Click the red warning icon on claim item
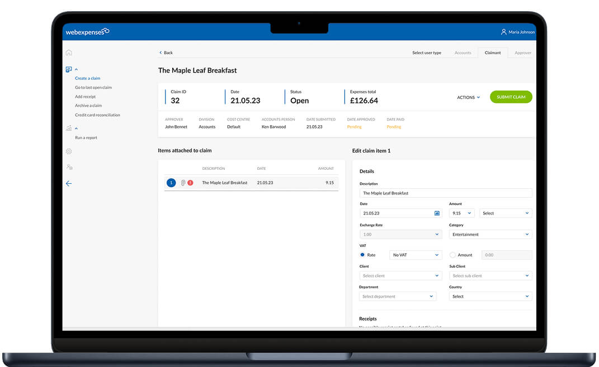This screenshot has width=599, height=367. tap(190, 183)
